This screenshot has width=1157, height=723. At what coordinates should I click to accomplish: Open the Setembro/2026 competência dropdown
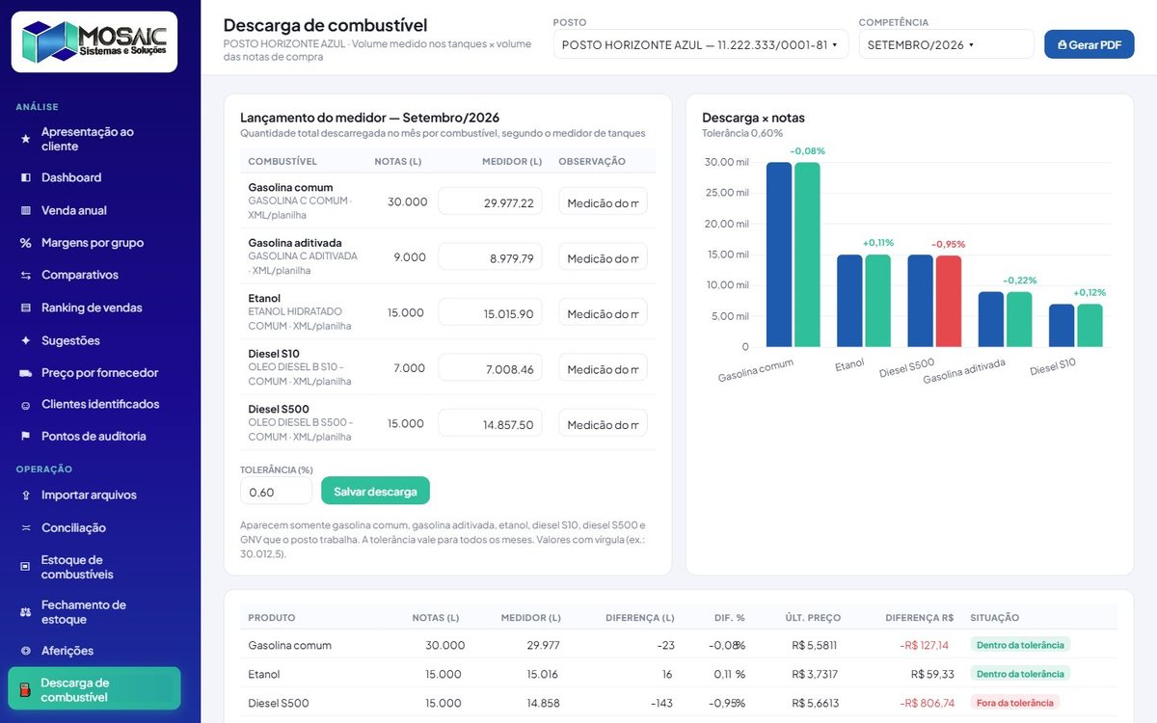(x=946, y=44)
